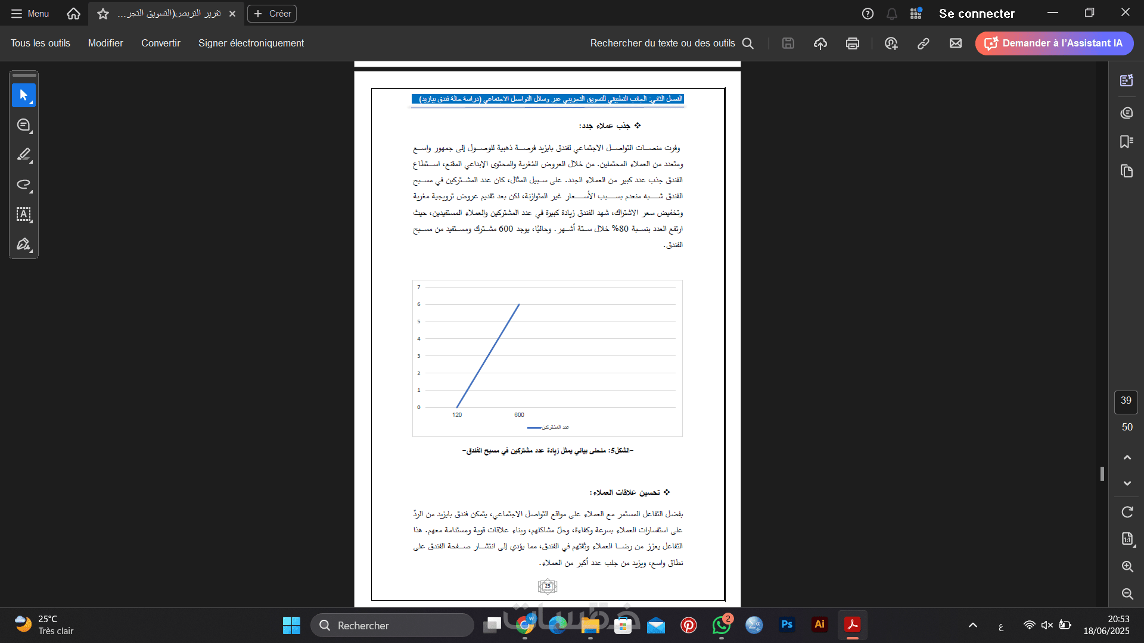Click Demander à l'Assistant IA button
The width and height of the screenshot is (1144, 643).
1054,43
